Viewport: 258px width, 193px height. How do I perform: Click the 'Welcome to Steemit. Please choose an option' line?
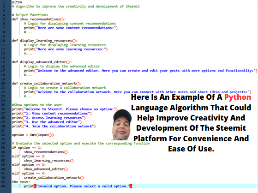[65, 109]
